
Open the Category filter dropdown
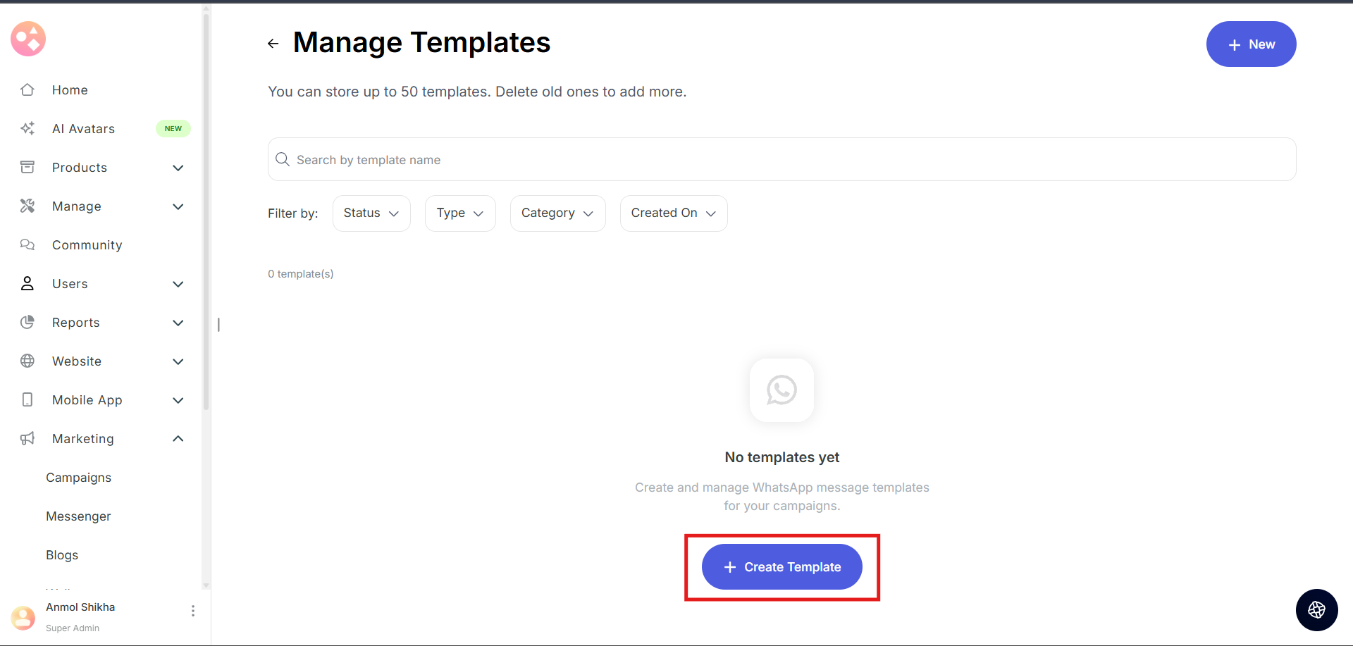tap(557, 213)
